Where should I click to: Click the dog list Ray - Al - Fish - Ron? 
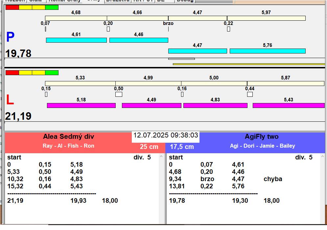(68, 146)
